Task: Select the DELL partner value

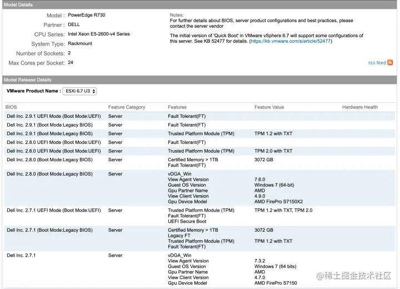Action: coord(74,24)
